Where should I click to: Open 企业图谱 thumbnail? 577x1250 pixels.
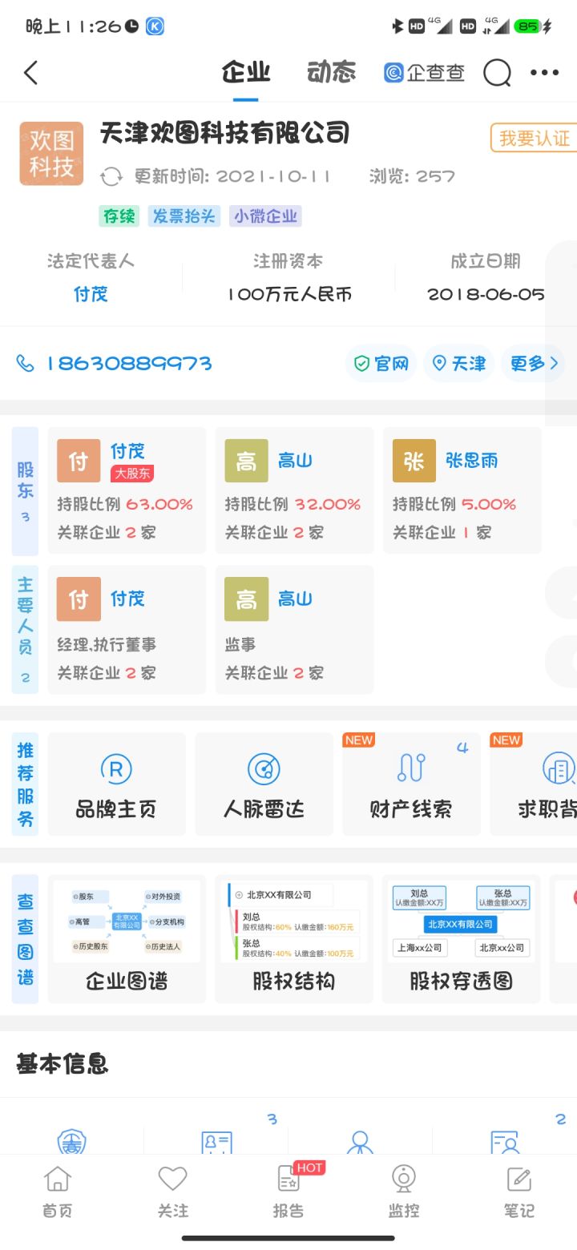[x=127, y=939]
